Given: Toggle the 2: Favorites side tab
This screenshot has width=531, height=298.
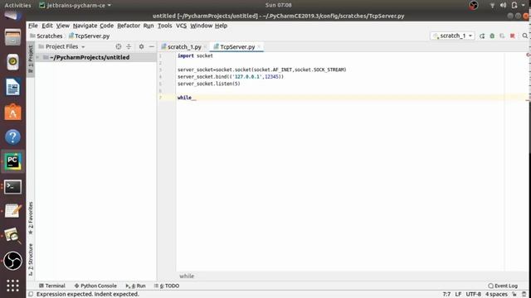Looking at the screenshot, I should (x=31, y=219).
